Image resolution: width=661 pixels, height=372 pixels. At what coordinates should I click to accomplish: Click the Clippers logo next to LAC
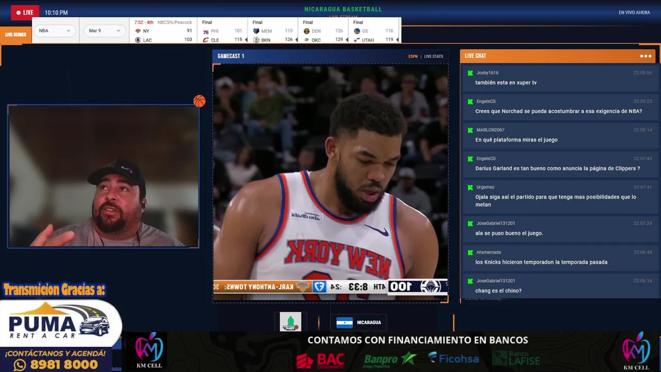click(138, 40)
